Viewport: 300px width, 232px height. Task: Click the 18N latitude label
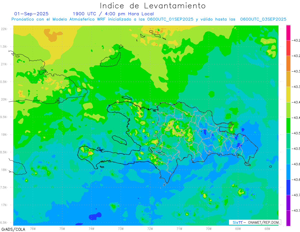pos(4,170)
